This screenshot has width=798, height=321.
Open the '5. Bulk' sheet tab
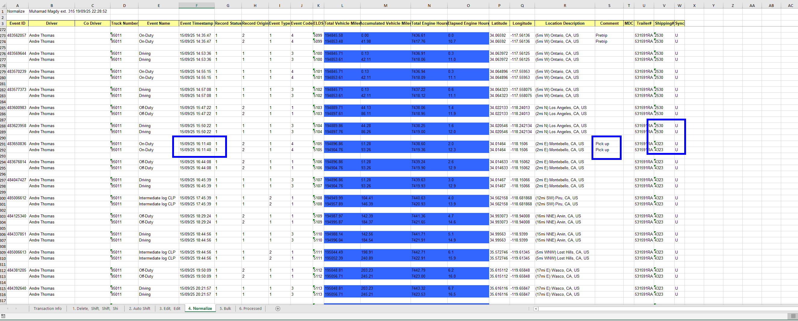point(225,308)
